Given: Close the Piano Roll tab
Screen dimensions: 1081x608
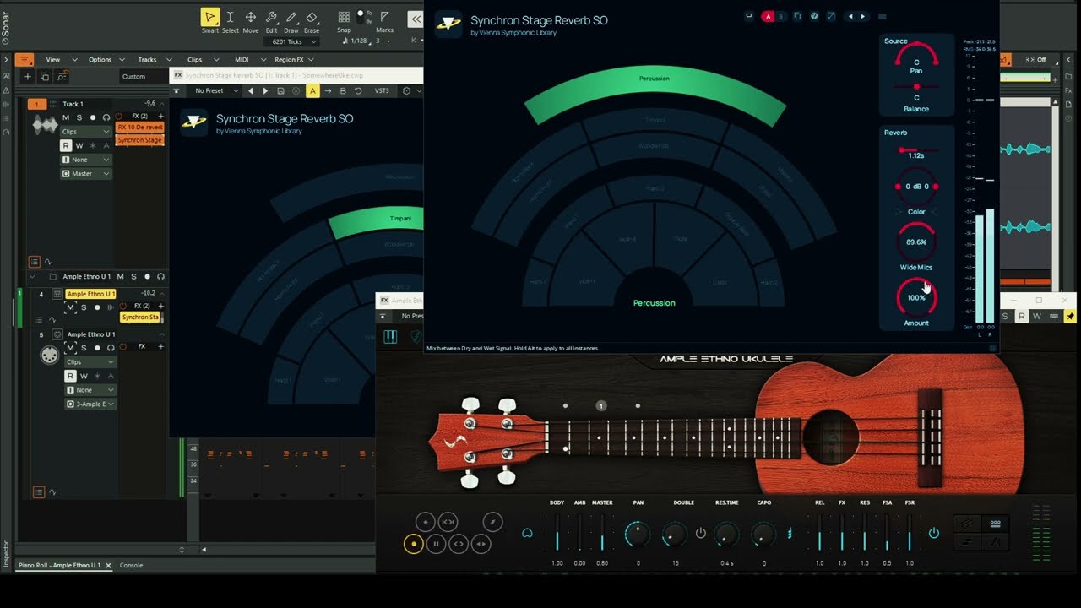Looking at the screenshot, I should click(108, 565).
